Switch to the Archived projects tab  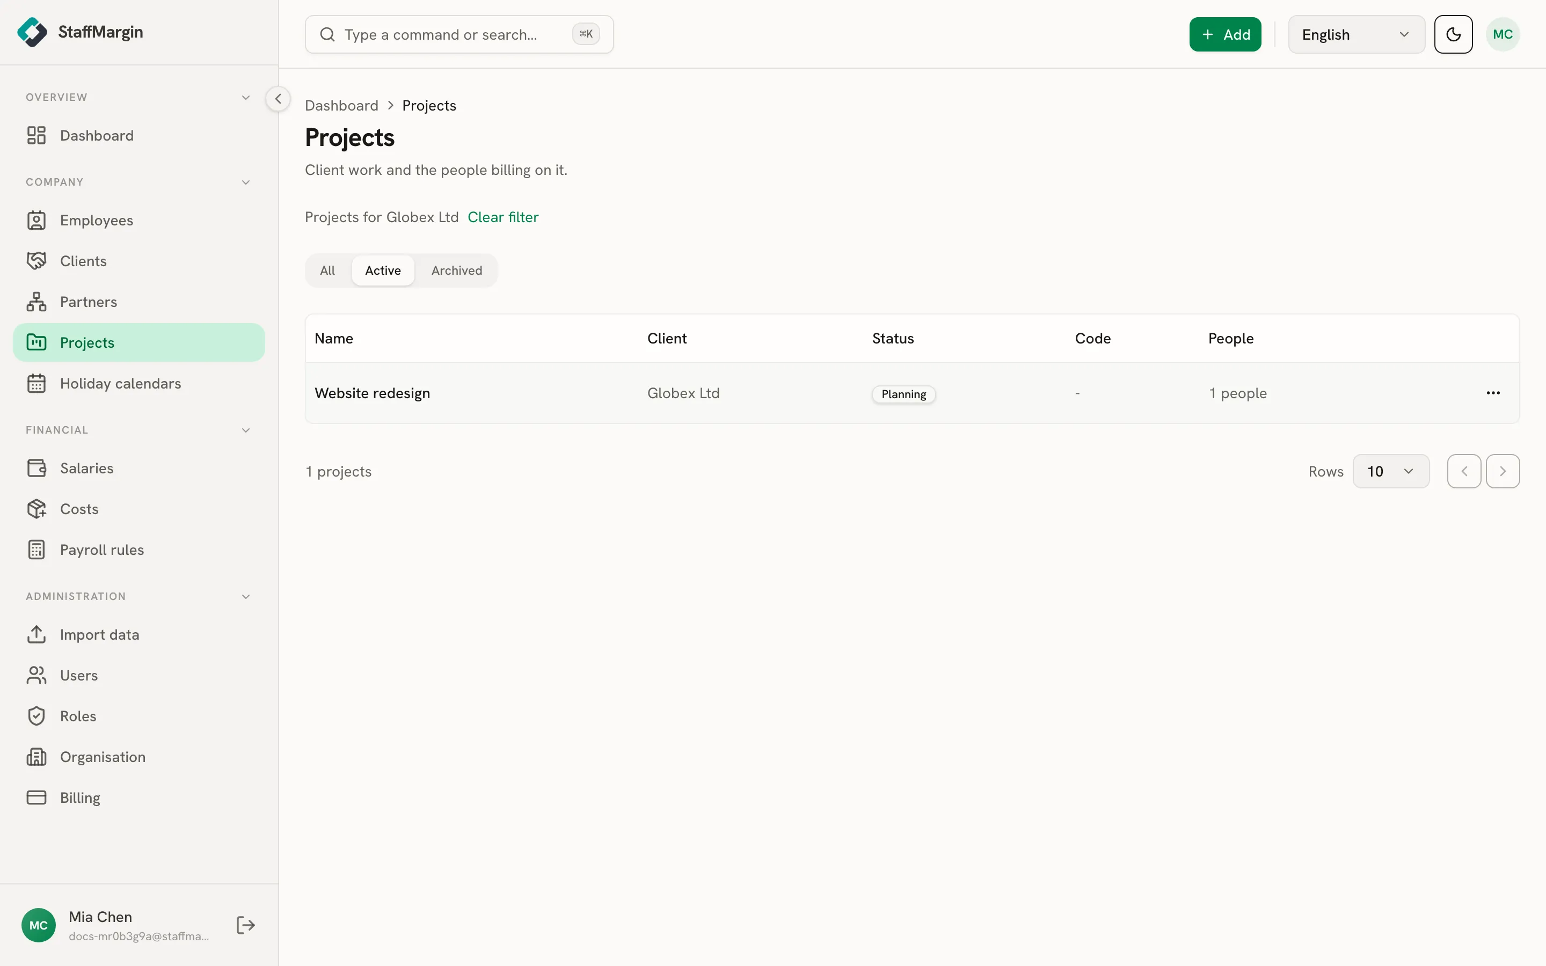[x=457, y=271]
